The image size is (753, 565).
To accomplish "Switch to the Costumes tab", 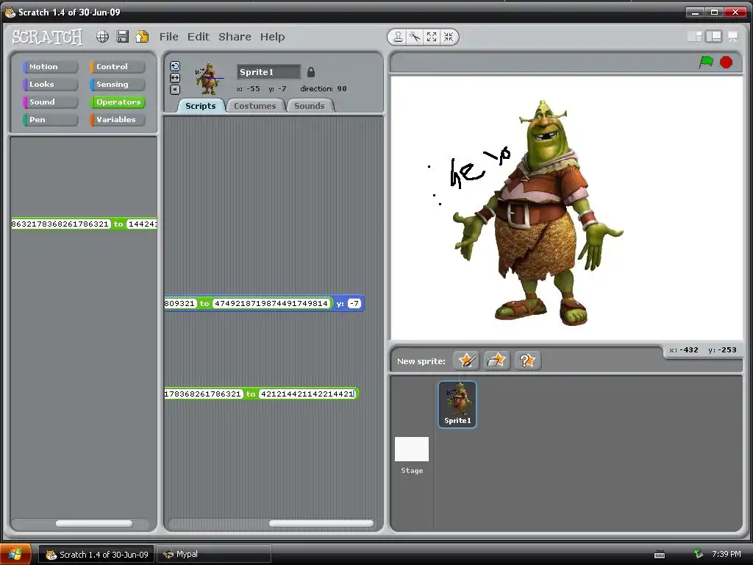I will [255, 106].
